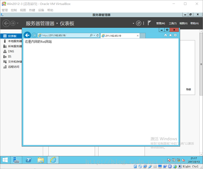203x169 pixels.
Task: Open Server Manager from taskbar
Action: [x=16, y=160]
